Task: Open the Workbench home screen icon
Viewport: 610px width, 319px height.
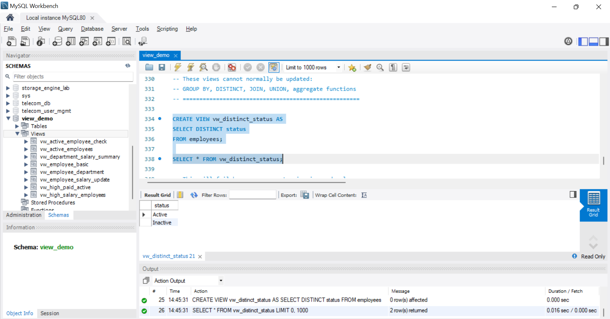Action: 10,17
